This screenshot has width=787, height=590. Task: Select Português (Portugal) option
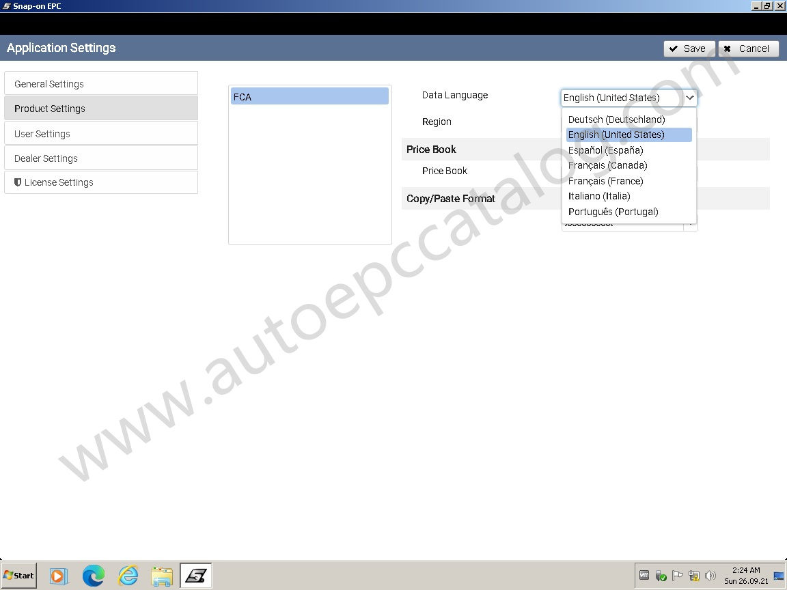point(629,211)
